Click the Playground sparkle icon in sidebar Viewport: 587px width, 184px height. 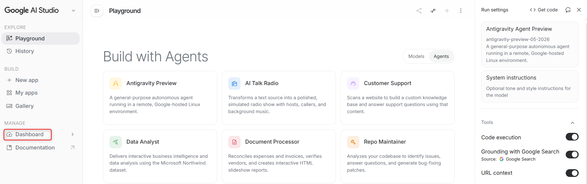[x=9, y=38]
